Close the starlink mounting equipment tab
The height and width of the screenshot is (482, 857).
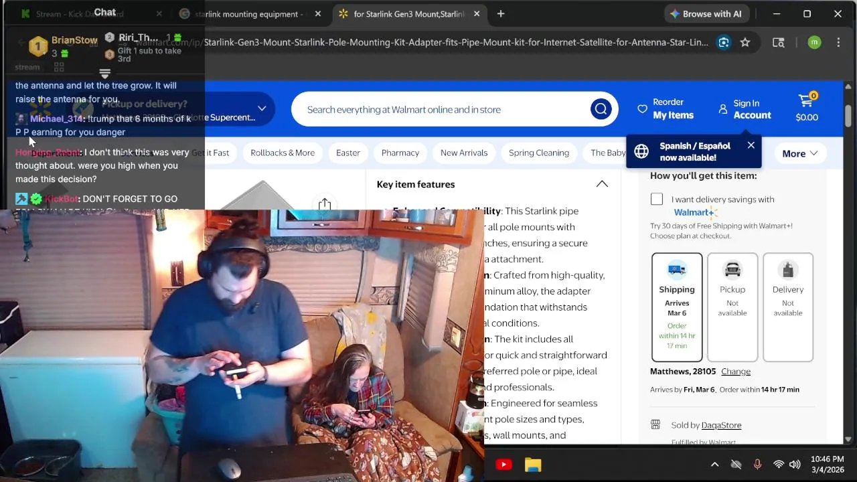pos(318,13)
